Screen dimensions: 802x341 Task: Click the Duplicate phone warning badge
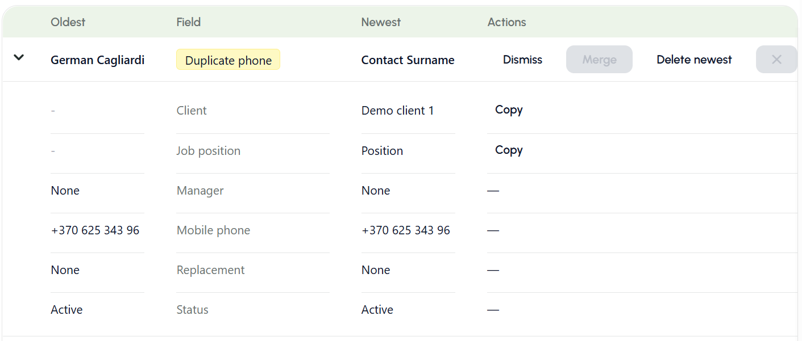point(228,60)
